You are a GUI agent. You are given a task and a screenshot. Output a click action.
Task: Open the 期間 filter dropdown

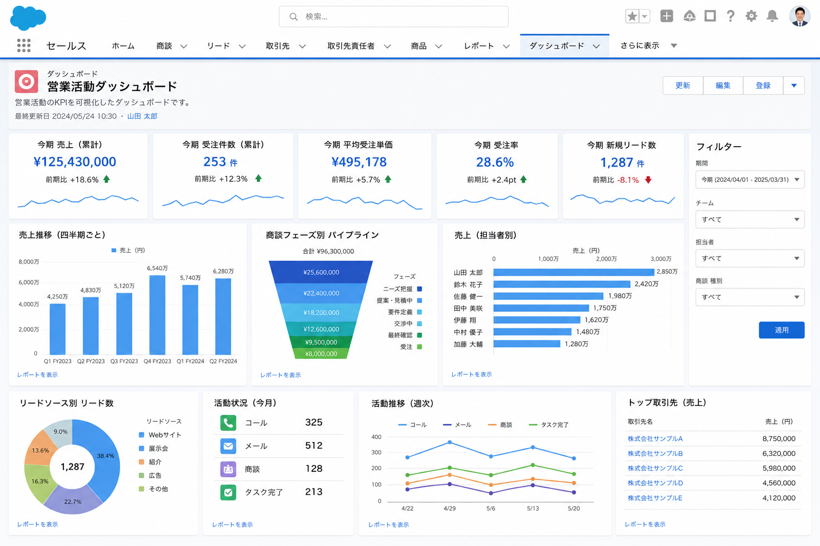tap(750, 180)
